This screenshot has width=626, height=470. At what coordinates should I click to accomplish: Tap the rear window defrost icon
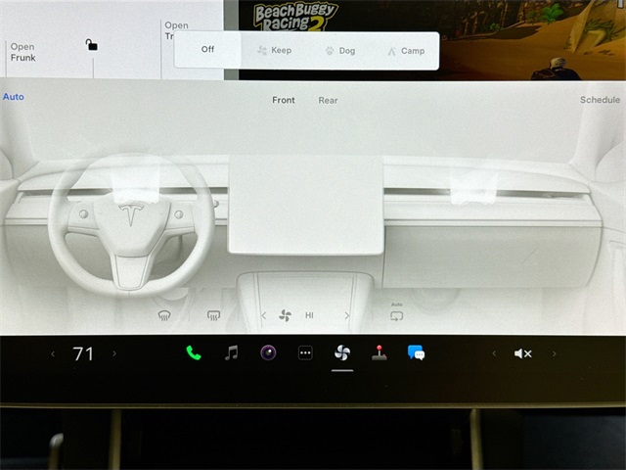213,315
